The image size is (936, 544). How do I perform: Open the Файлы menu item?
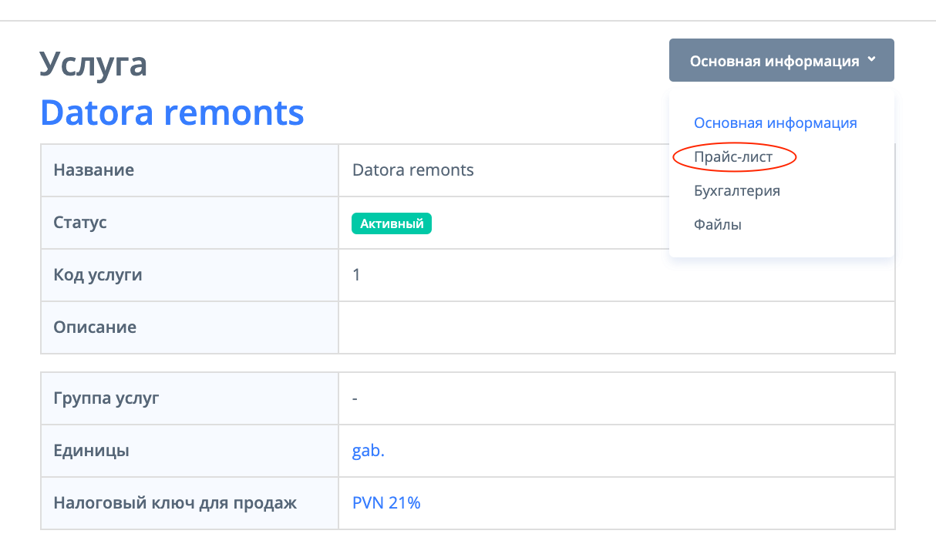717,225
